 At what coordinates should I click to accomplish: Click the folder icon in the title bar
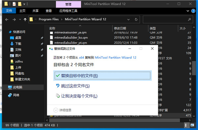click(6, 4)
